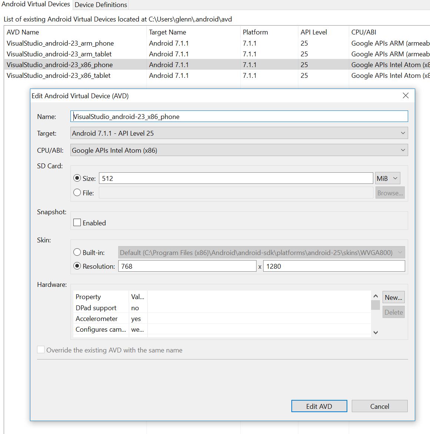Sort the list by Platform column header
The height and width of the screenshot is (434, 430).
click(x=269, y=32)
